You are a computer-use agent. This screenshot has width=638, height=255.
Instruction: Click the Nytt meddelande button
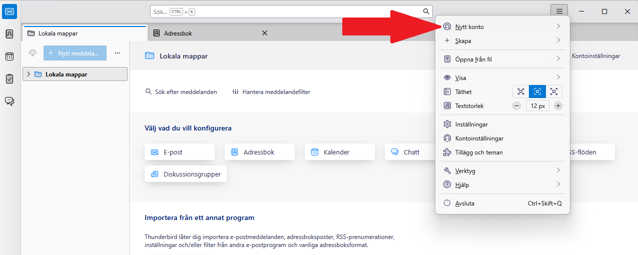point(75,53)
